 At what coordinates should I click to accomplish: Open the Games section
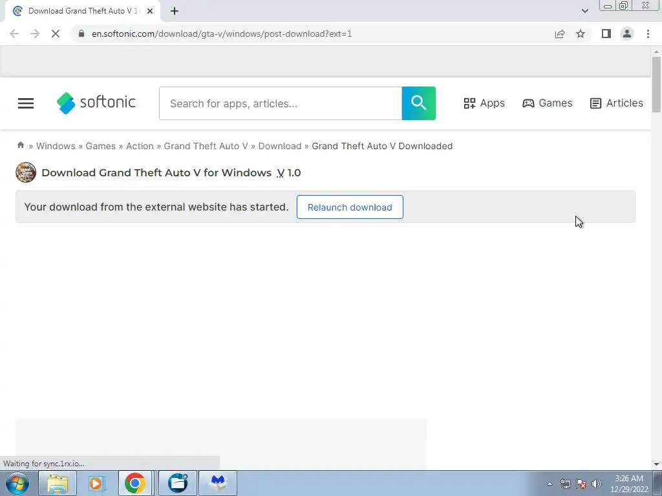tap(547, 103)
